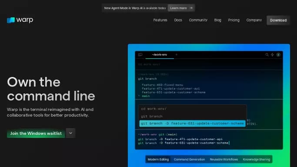Open the Blog link

[217, 20]
